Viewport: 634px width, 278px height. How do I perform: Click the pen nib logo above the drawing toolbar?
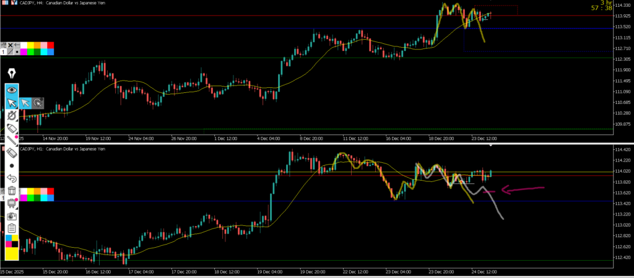[x=12, y=74]
